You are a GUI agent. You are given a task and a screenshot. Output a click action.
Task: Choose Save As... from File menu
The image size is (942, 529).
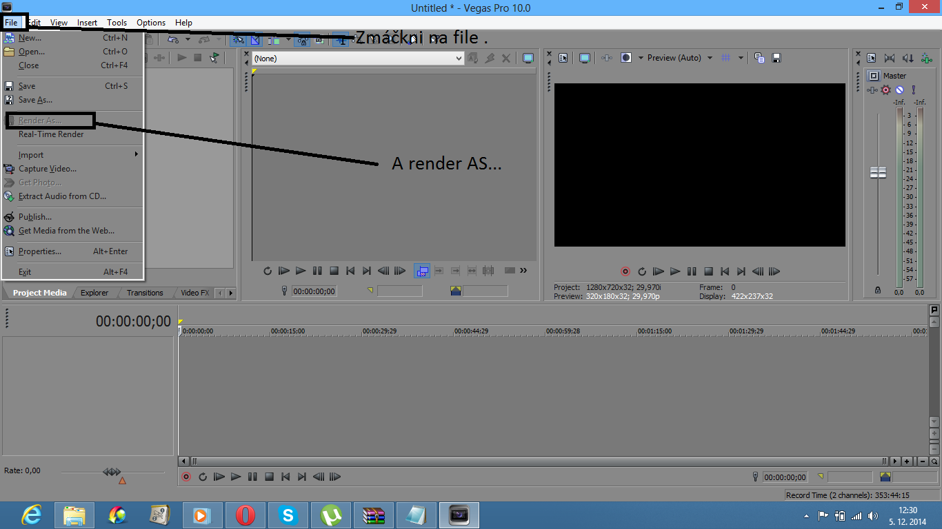[72, 100]
